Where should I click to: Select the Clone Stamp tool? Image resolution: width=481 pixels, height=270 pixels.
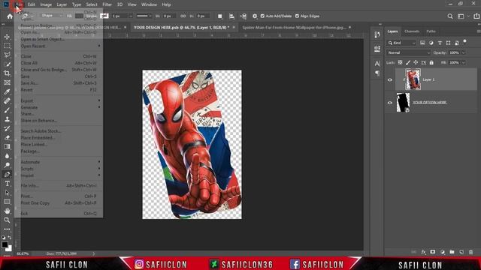point(7,119)
